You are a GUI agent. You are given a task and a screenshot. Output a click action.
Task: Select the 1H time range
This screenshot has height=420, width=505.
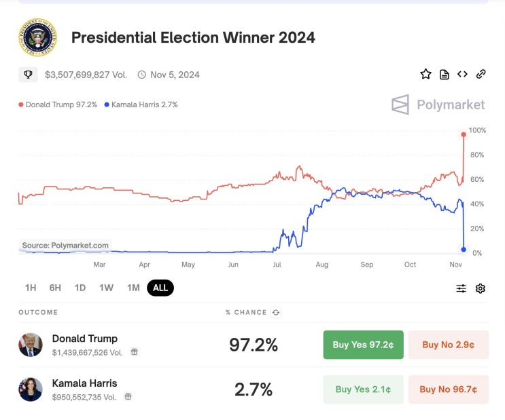click(x=31, y=288)
